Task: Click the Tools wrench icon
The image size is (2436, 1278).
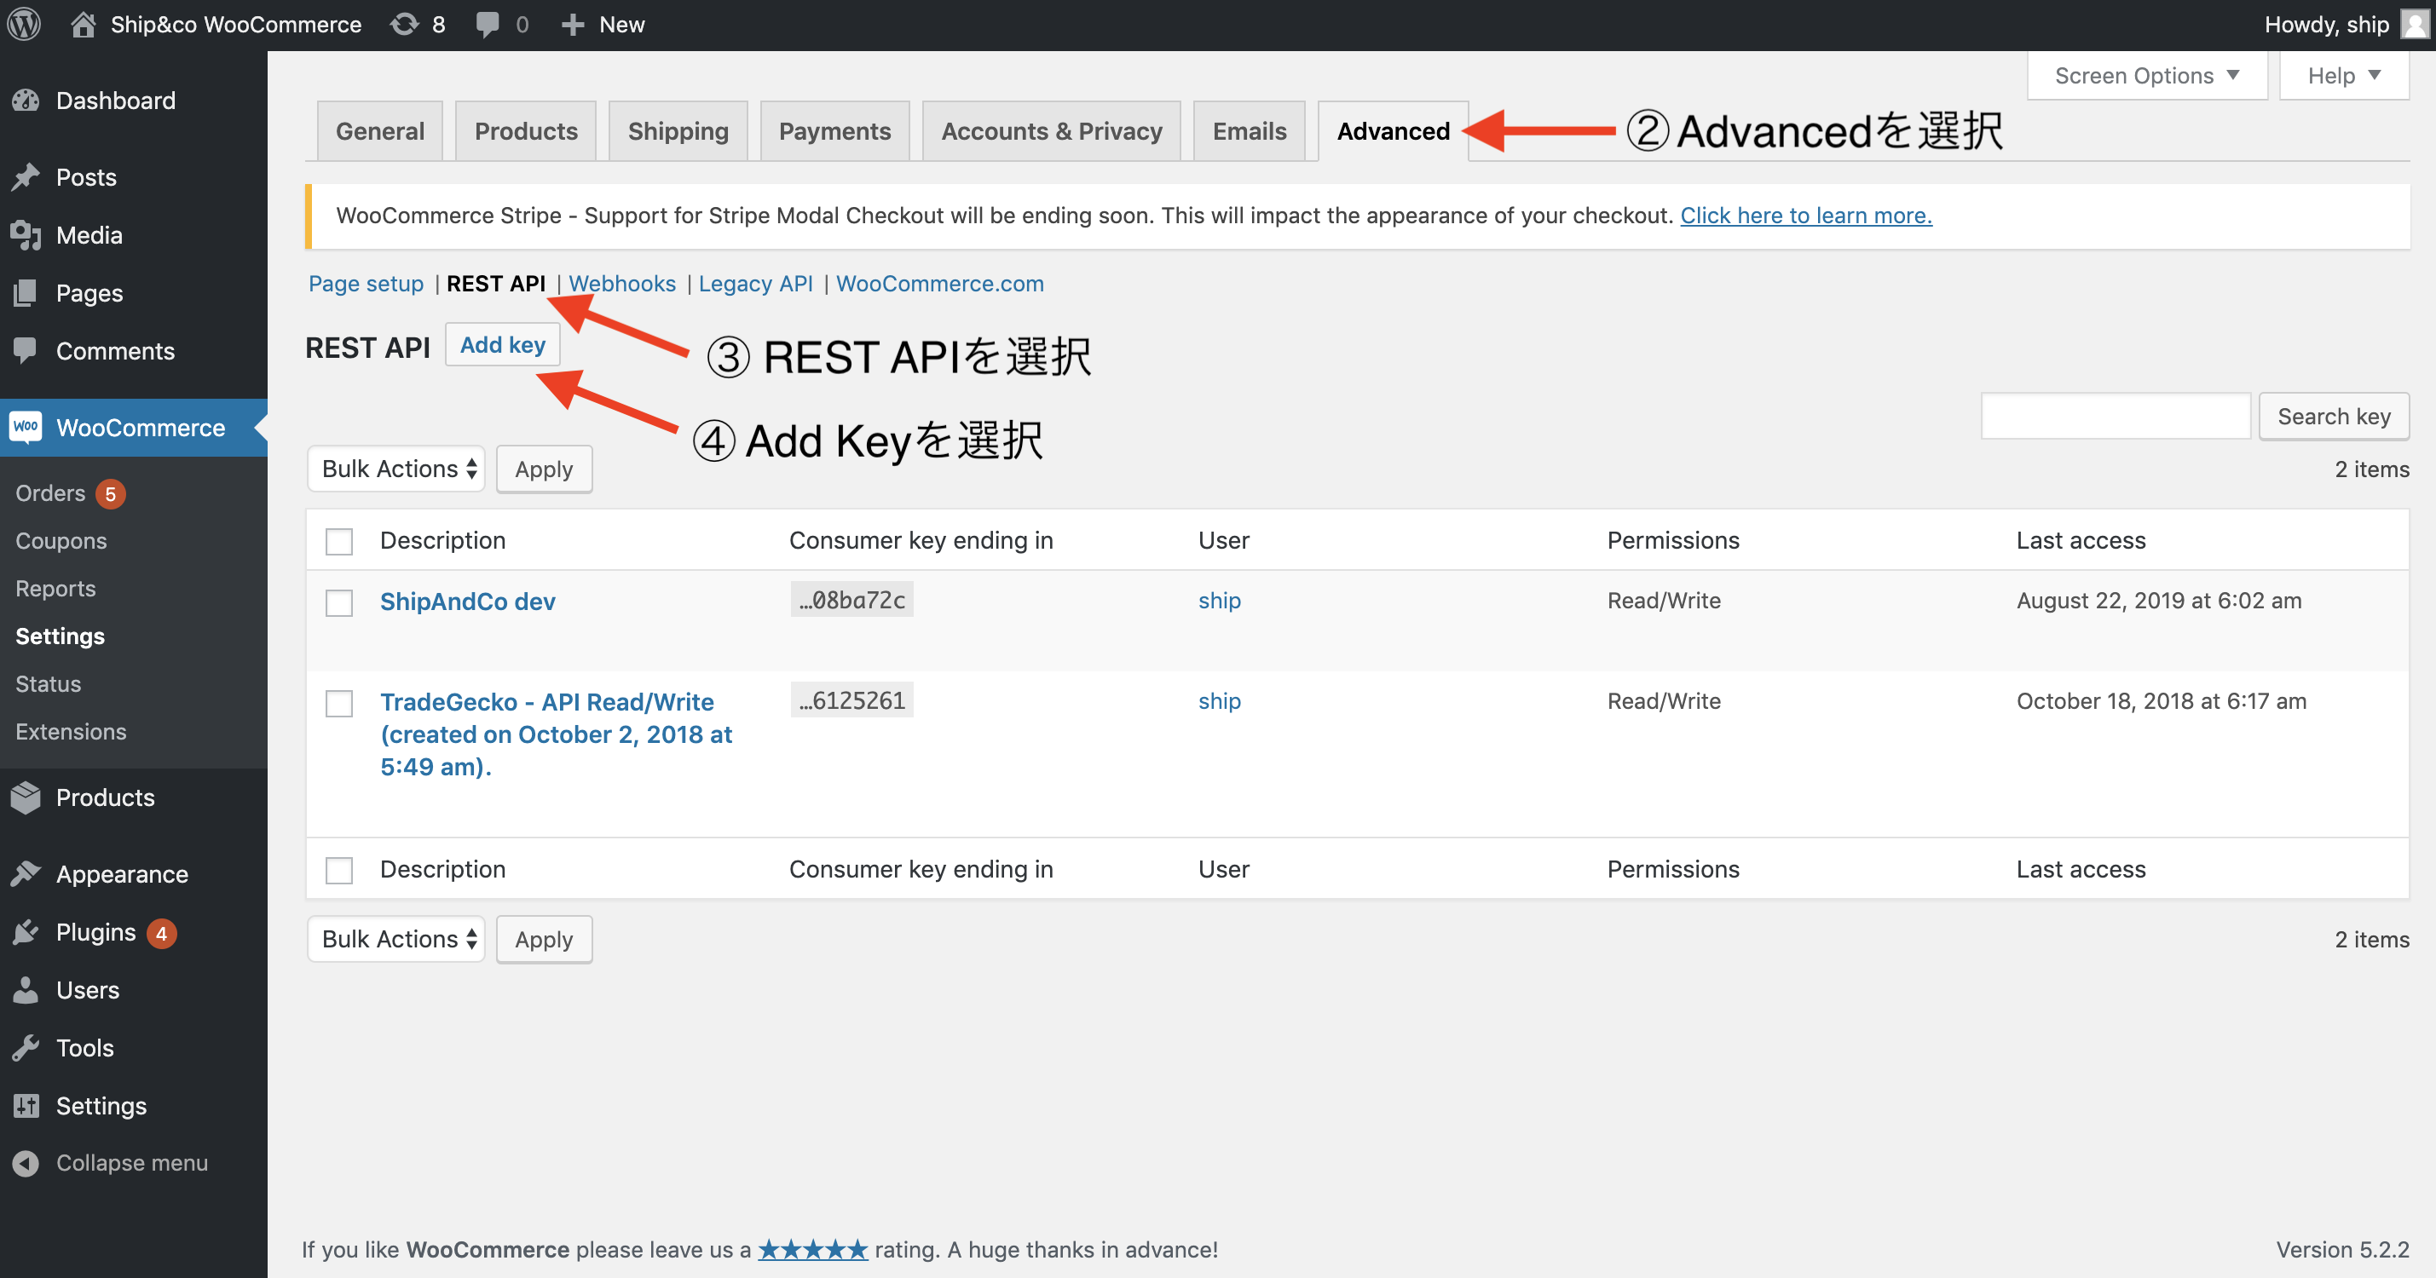Action: 26,1047
